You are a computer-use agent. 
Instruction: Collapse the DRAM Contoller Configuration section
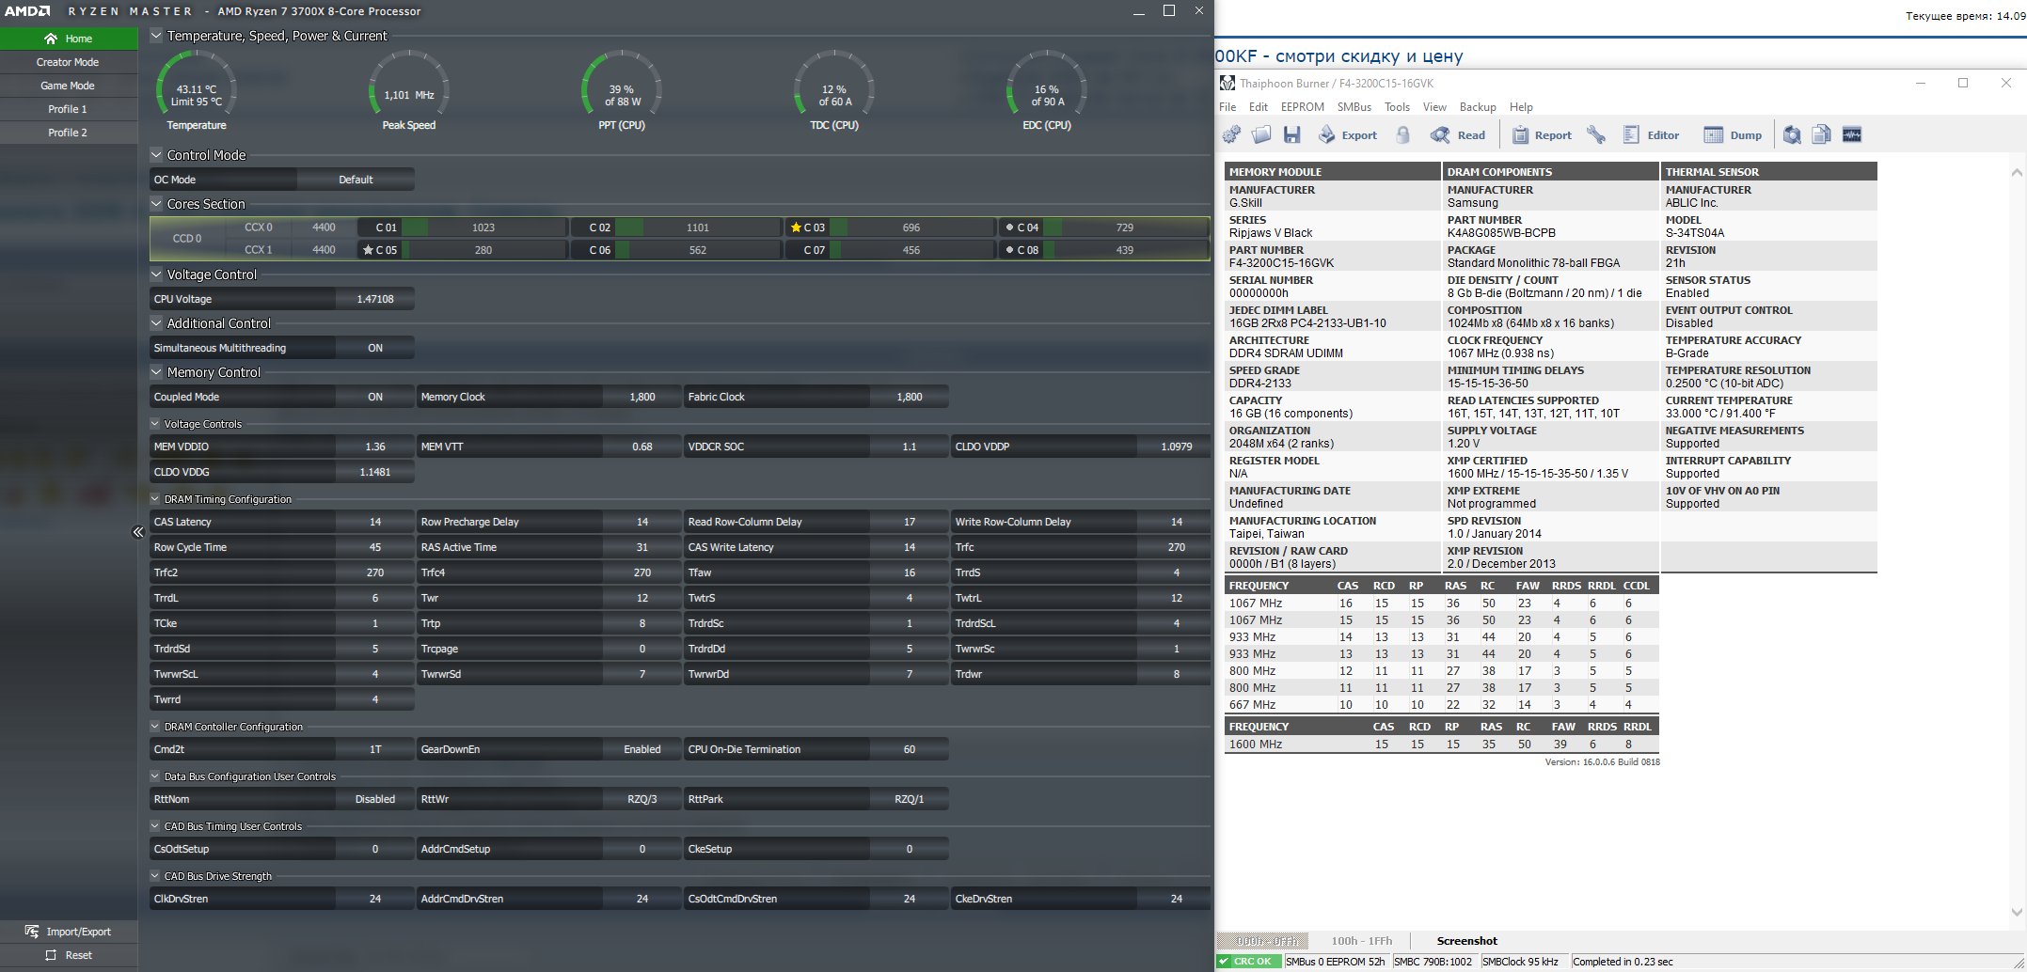coord(155,727)
